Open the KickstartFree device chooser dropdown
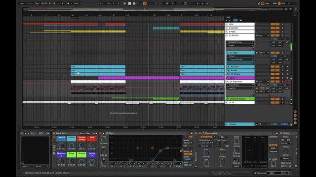The width and height of the screenshot is (316, 177). click(x=240, y=42)
